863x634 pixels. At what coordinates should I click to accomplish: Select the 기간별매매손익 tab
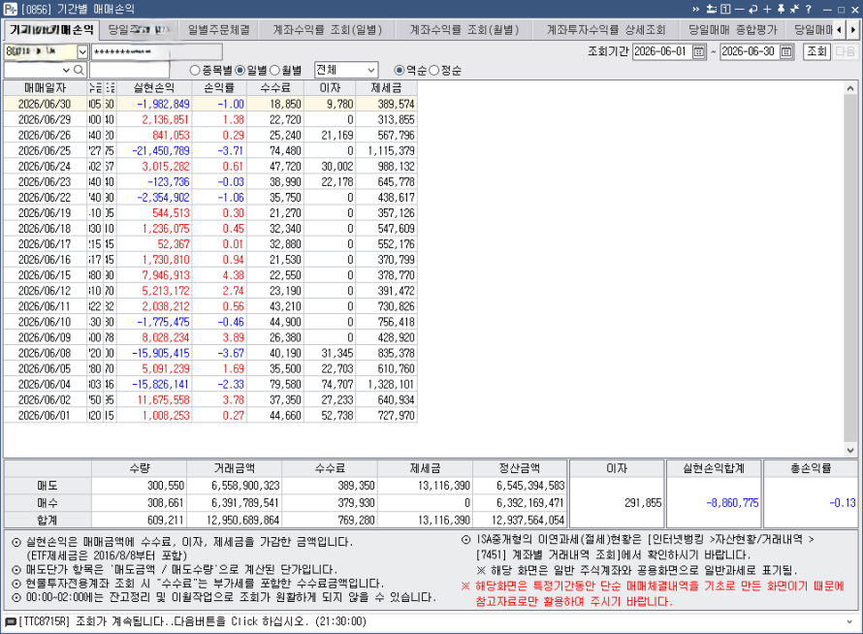click(x=51, y=30)
